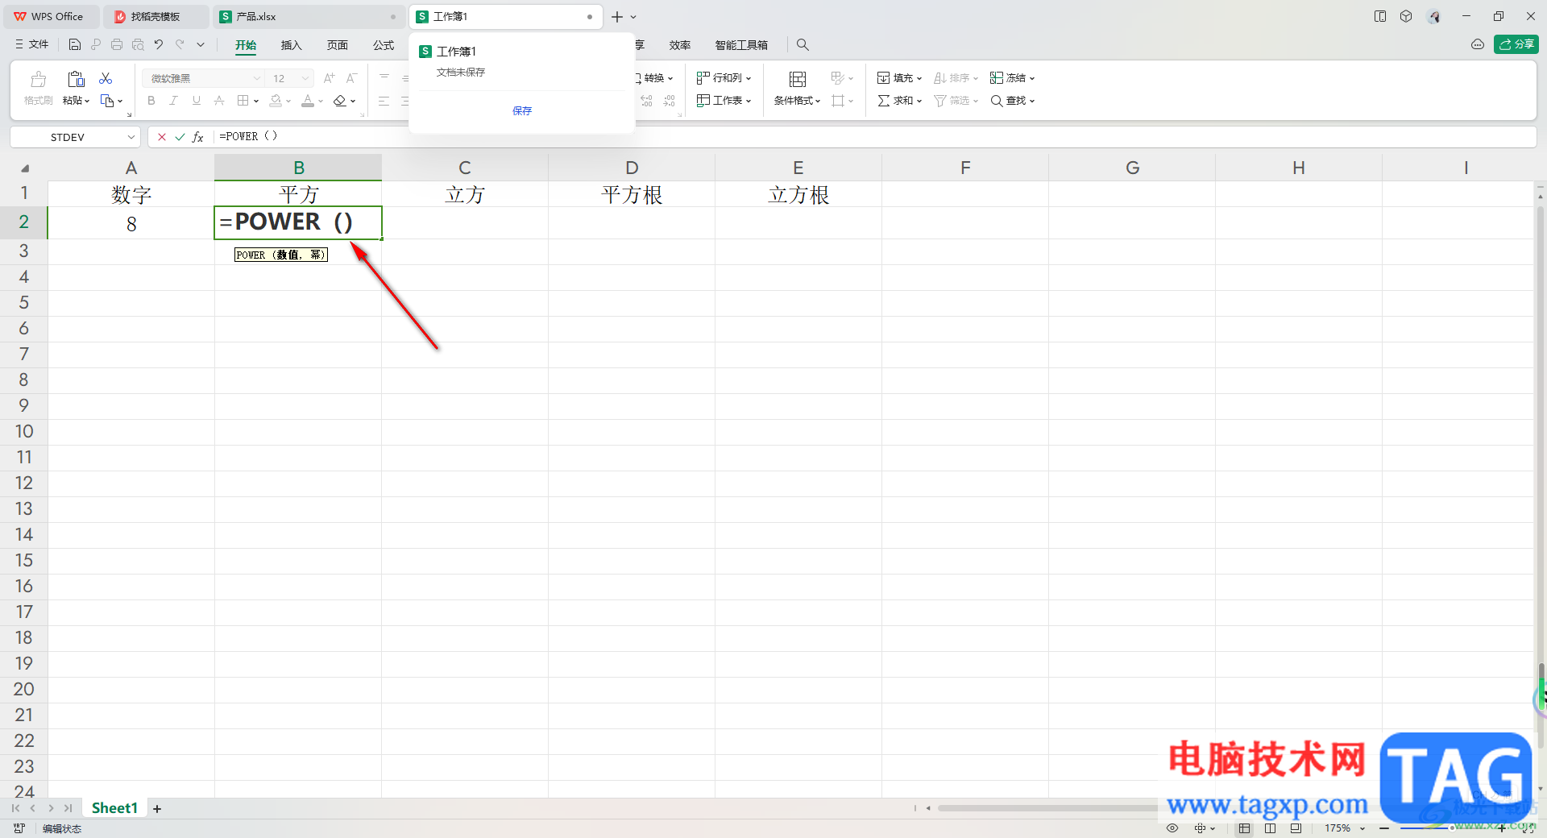
Task: Open the template store tab
Action: coord(156,16)
